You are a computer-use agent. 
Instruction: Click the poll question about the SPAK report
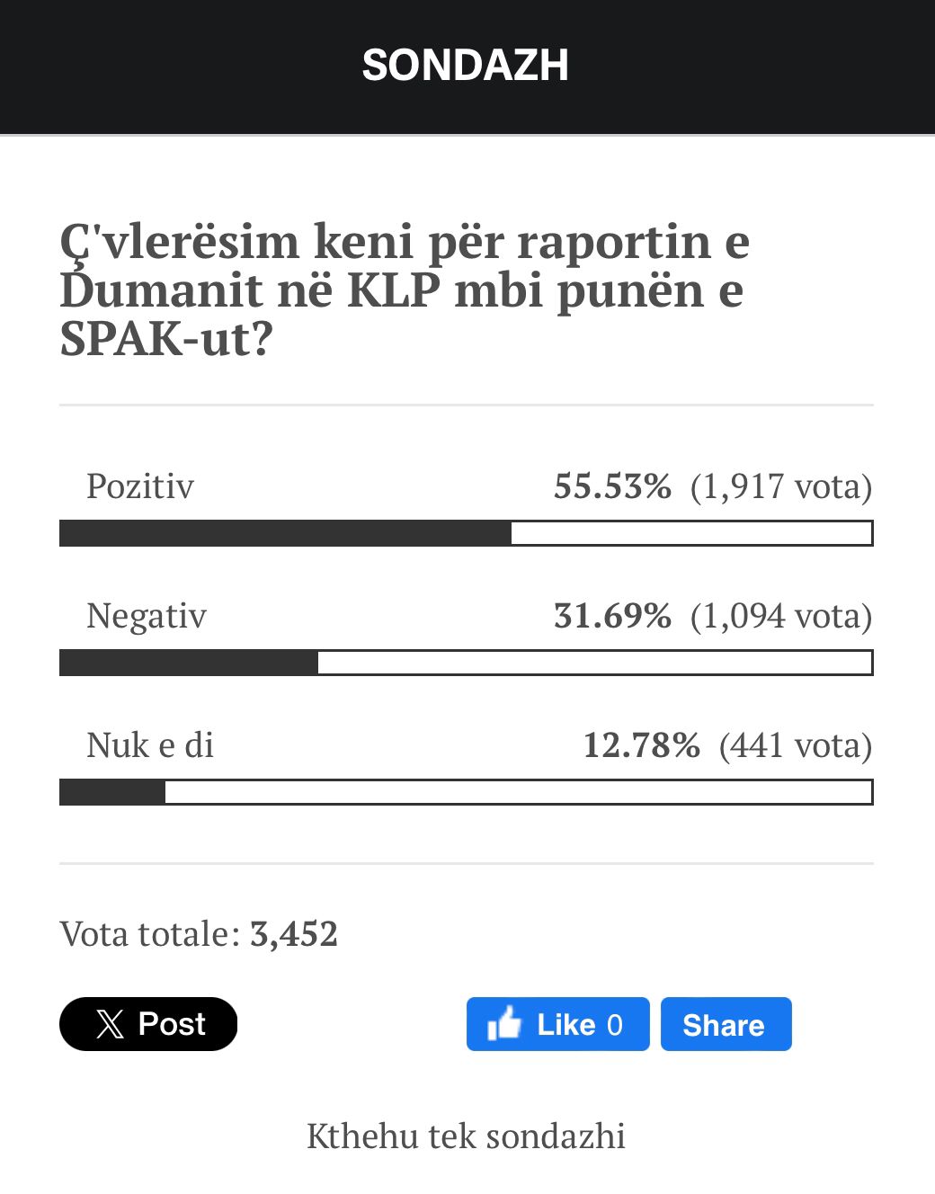[x=405, y=290]
